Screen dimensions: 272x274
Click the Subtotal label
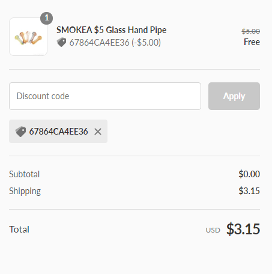coord(25,174)
